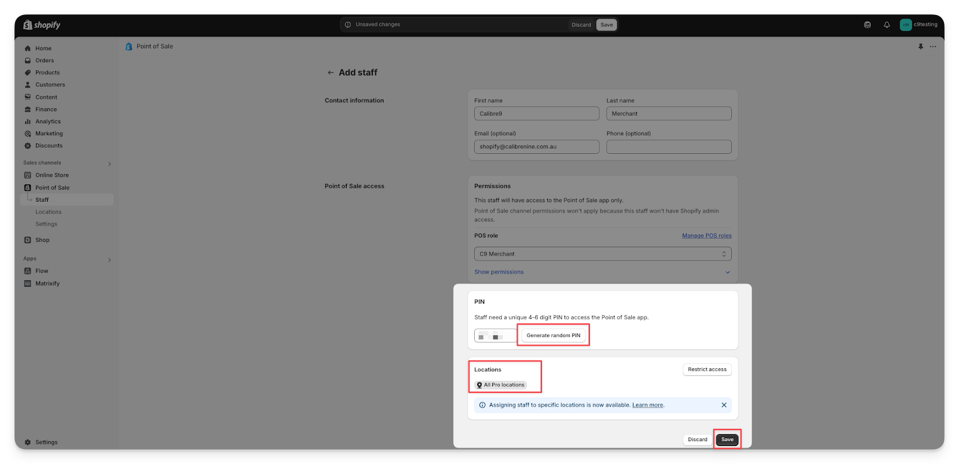Screen dimensions: 959x464
Task: Click the Sidekick icon in top bar
Action: (867, 25)
